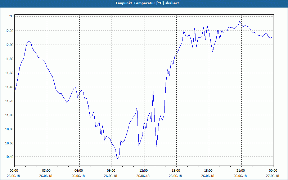The image size is (288, 180).
Task: Click the early-morning curve peak near 01:20
Action: (29, 41)
